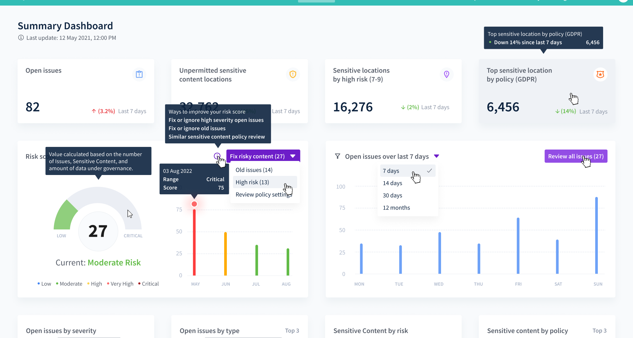Click the Open issues 82 value
633x338 pixels.
(x=33, y=107)
